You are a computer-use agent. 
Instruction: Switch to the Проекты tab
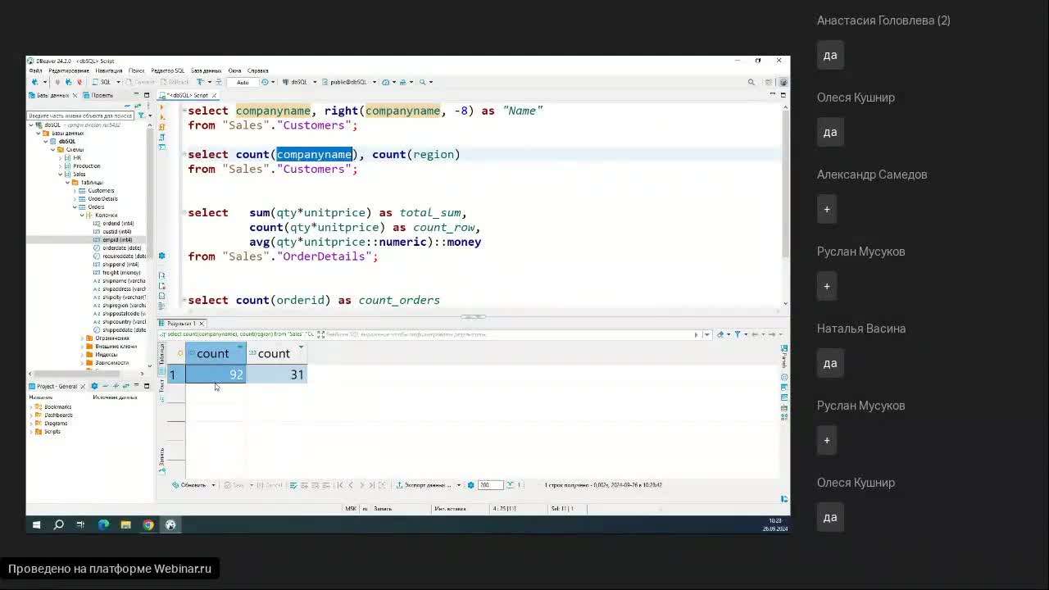[99, 95]
